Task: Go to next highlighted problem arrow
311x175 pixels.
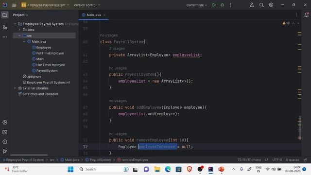Action: [x=298, y=23]
